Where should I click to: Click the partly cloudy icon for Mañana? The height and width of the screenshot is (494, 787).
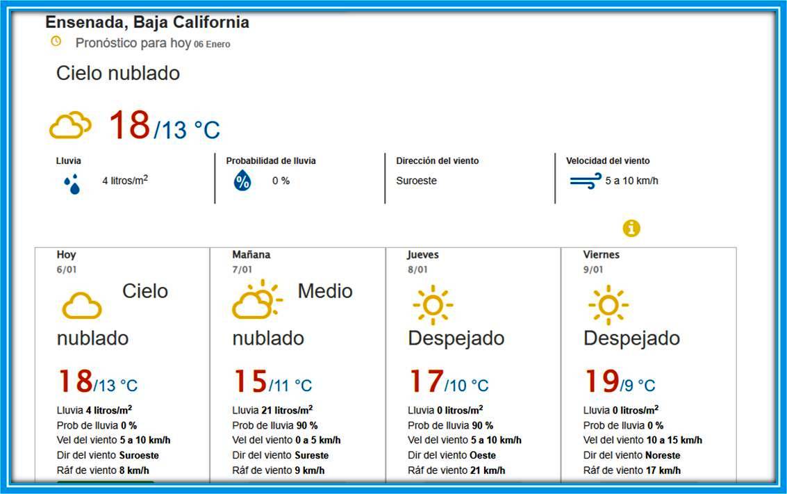[x=257, y=300]
